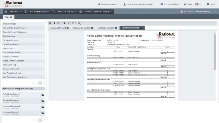
Task: Click the zoom in magnifier right of 100 %
Action: click(x=80, y=23)
